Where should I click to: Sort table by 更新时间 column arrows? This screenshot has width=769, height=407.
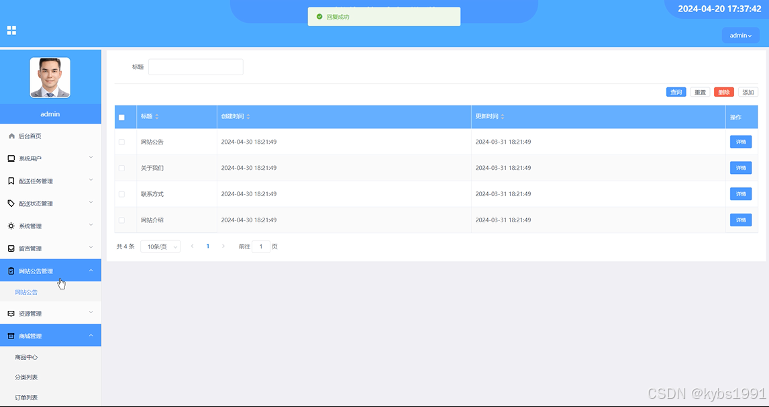coord(503,117)
